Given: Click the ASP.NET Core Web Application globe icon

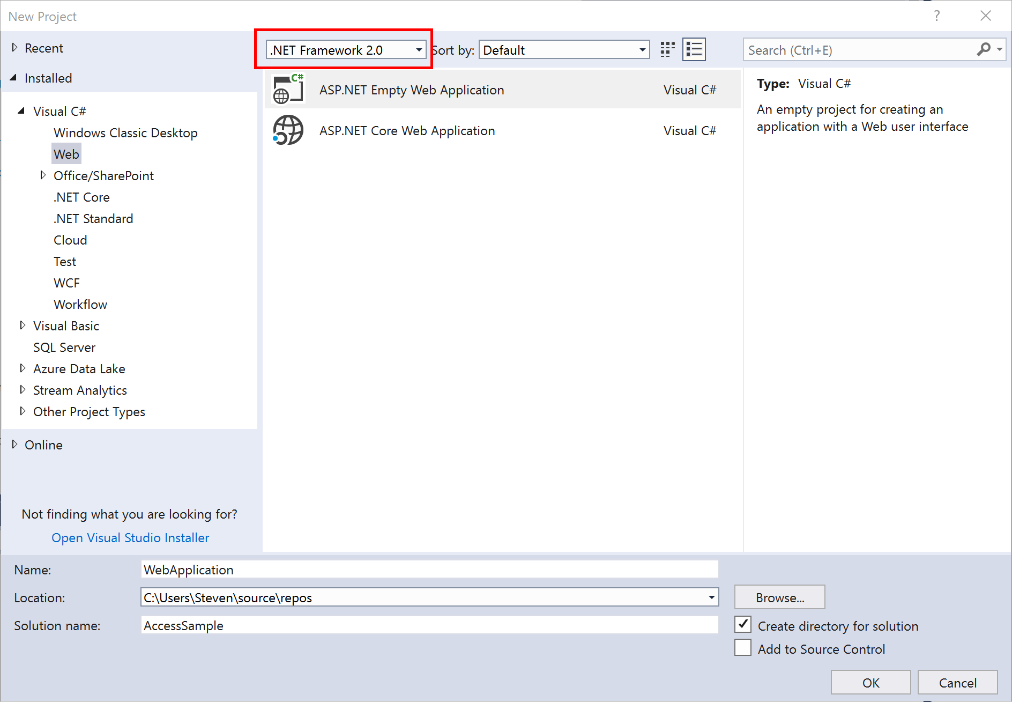Looking at the screenshot, I should click(x=288, y=130).
